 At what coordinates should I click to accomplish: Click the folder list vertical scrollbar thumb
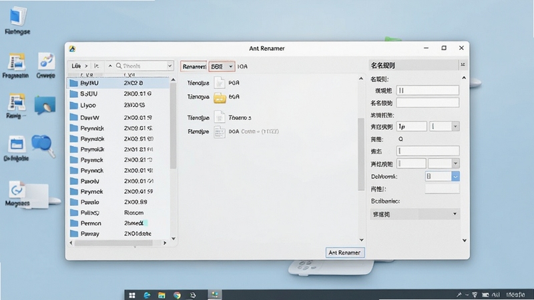(x=174, y=126)
